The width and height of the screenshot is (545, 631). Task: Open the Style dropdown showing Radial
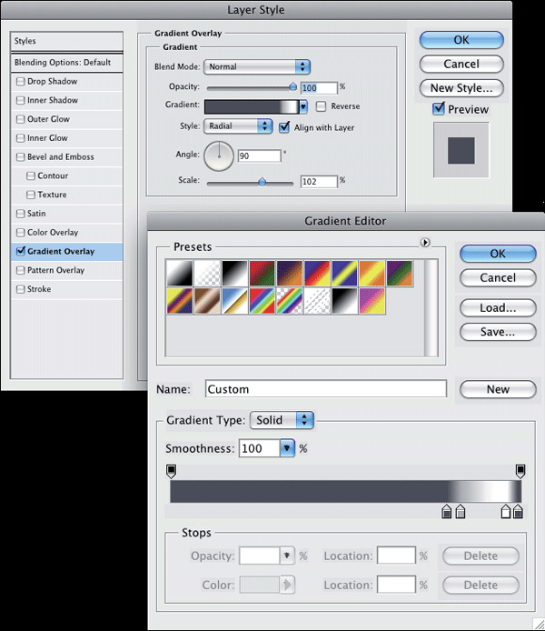(x=238, y=126)
